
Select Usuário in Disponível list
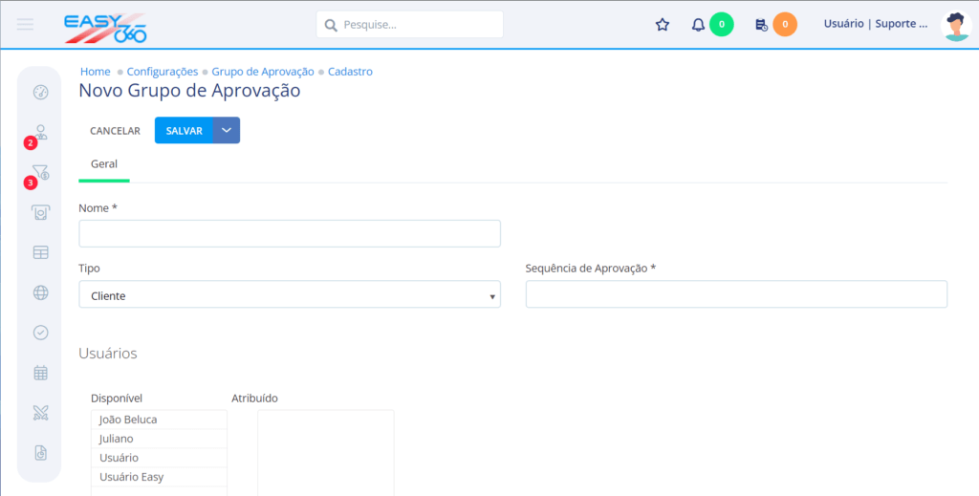[x=160, y=458]
